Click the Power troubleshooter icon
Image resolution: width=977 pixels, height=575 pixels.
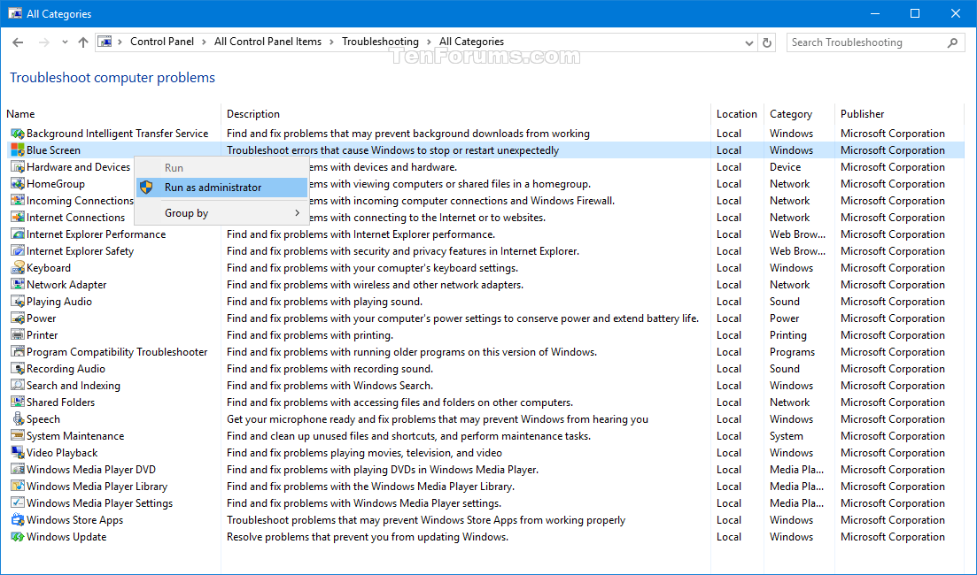(x=18, y=318)
